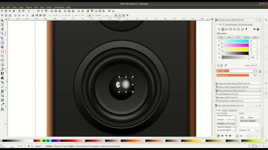
Task: Select the Rectangle tool
Action: (x=2, y=42)
